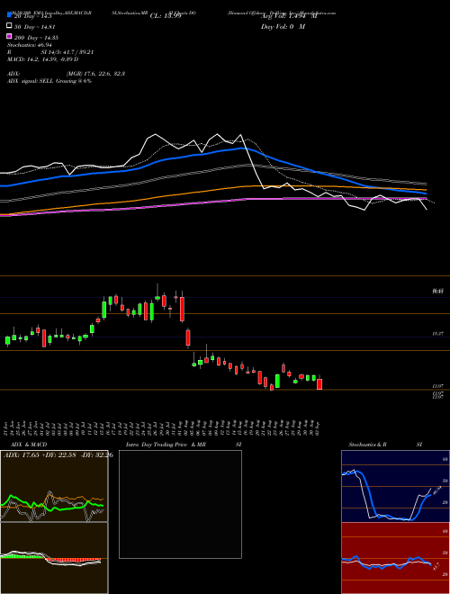Click the blue 20 Day EMA legend swatch

[x=9, y=14]
